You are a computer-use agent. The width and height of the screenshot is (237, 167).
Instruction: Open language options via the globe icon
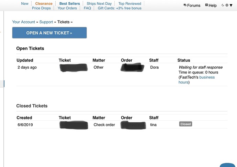[x=227, y=5]
